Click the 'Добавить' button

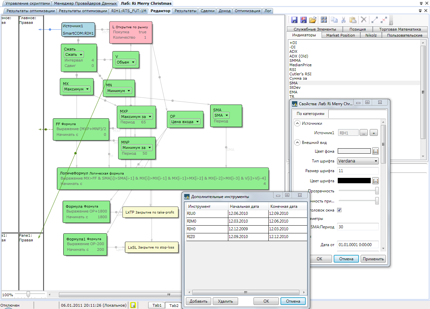(198, 301)
